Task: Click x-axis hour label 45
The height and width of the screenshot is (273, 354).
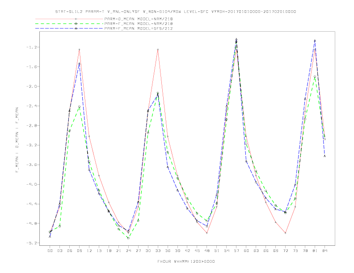Action: (x=197, y=251)
